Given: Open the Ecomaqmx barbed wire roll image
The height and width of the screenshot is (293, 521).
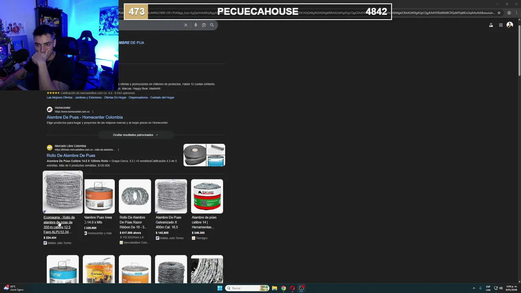Looking at the screenshot, I should [63, 192].
